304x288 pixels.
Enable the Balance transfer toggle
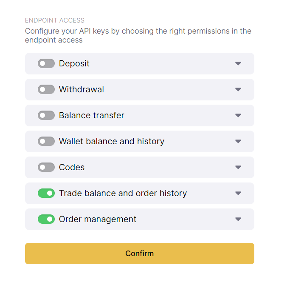click(x=46, y=115)
